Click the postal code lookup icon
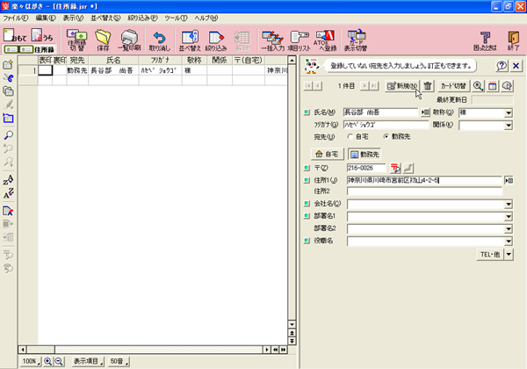527x369 pixels. [x=395, y=167]
